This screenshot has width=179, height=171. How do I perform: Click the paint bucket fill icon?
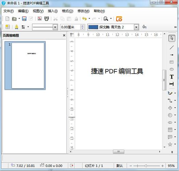point(144,27)
